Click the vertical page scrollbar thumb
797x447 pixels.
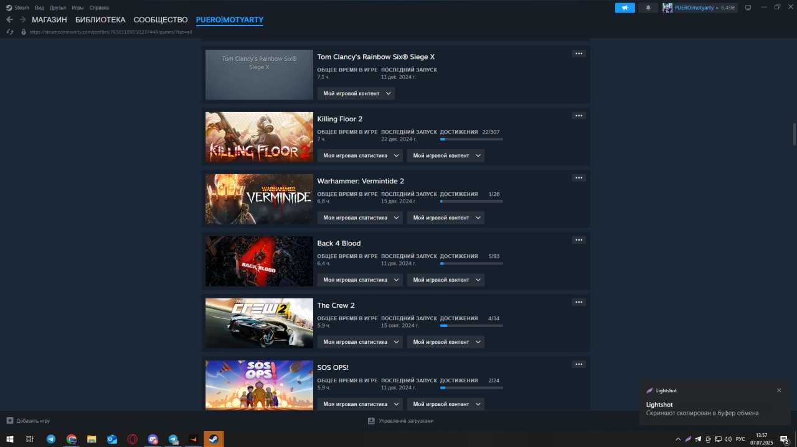(x=794, y=133)
